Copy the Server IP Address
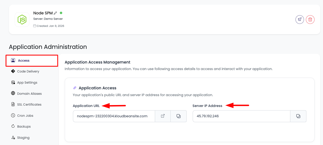 298,116
